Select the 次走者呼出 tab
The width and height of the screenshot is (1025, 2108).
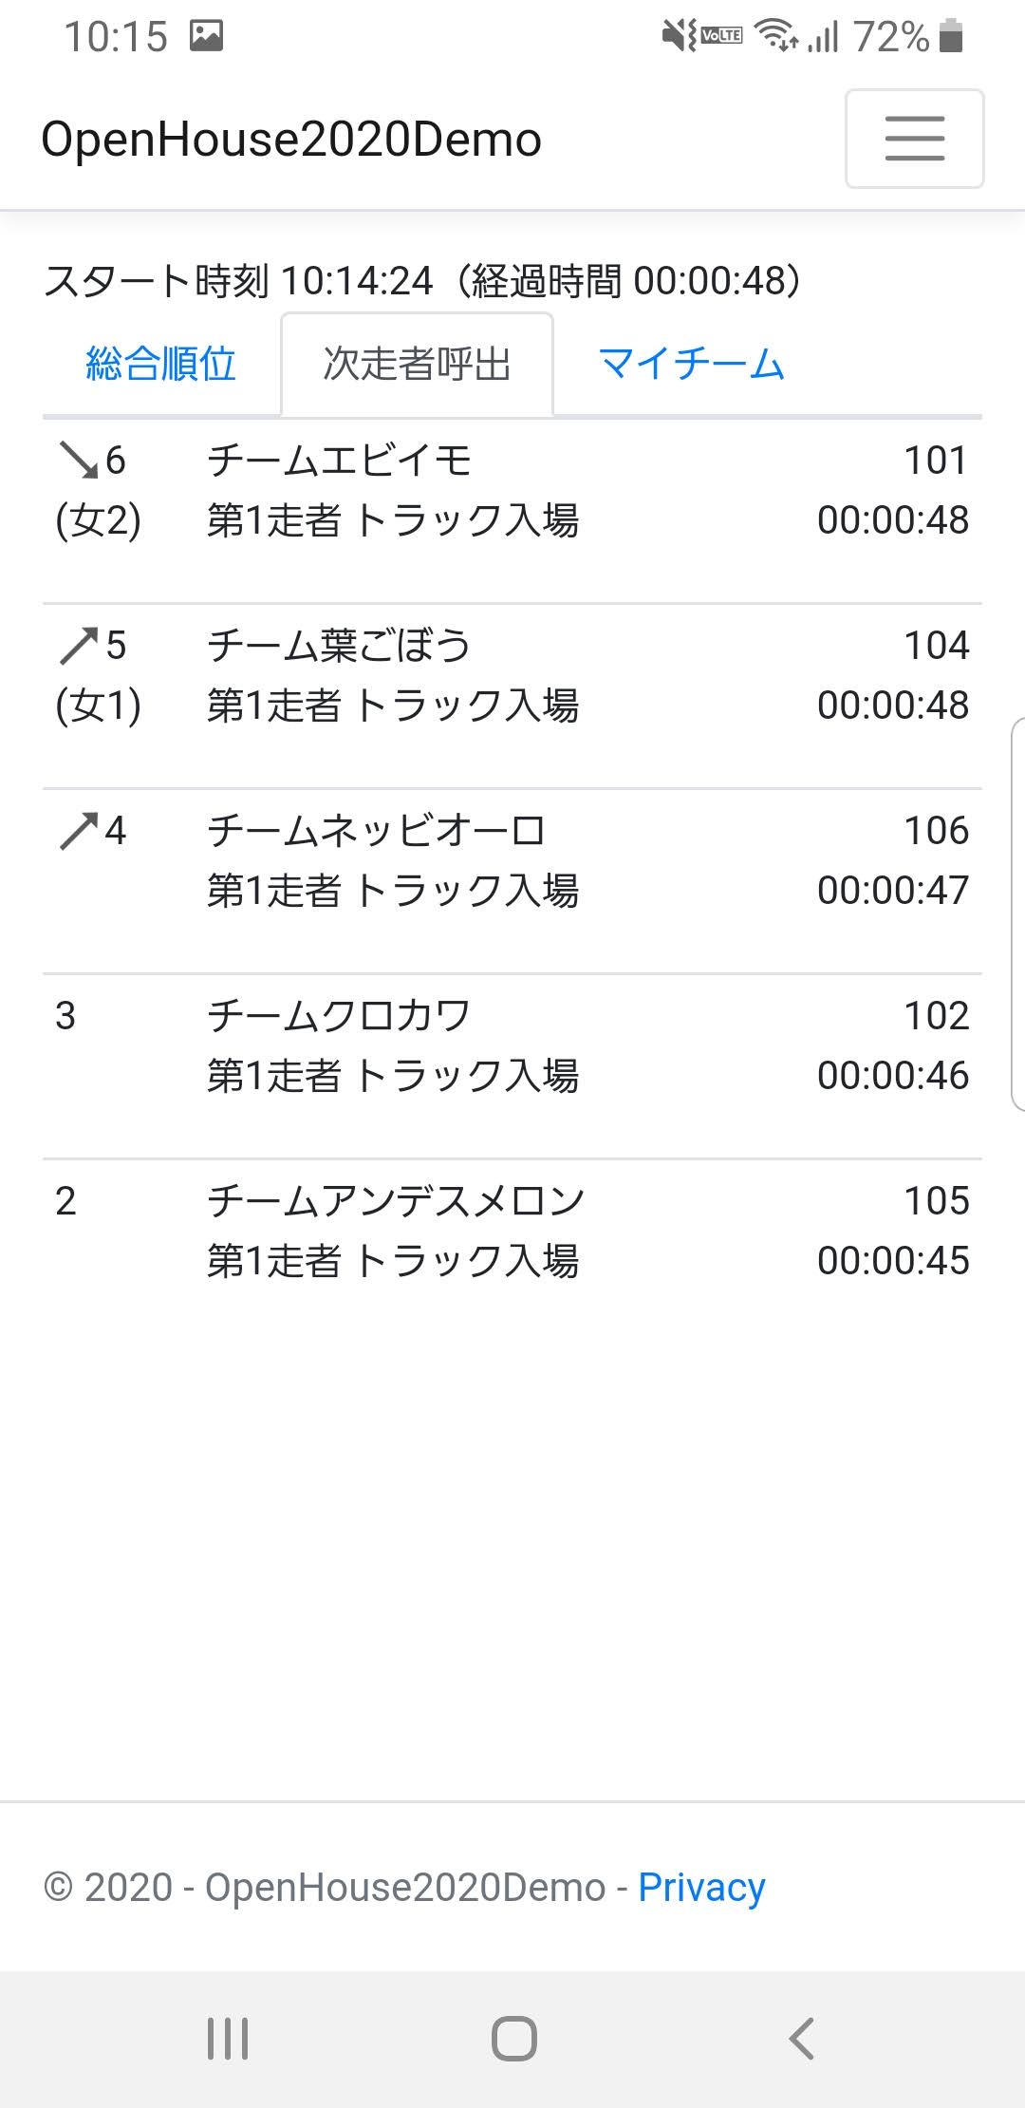click(417, 364)
